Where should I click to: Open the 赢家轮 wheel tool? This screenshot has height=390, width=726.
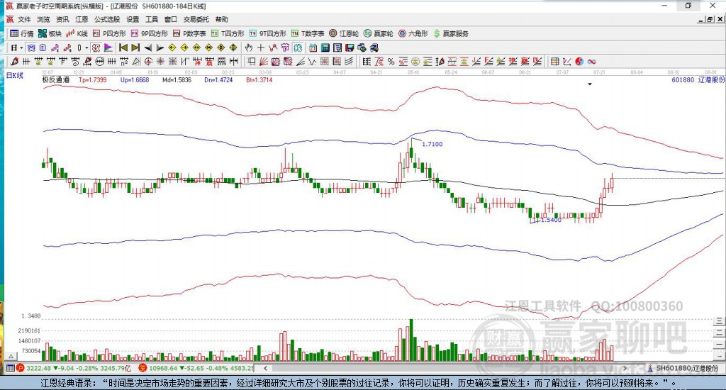pyautogui.click(x=379, y=33)
